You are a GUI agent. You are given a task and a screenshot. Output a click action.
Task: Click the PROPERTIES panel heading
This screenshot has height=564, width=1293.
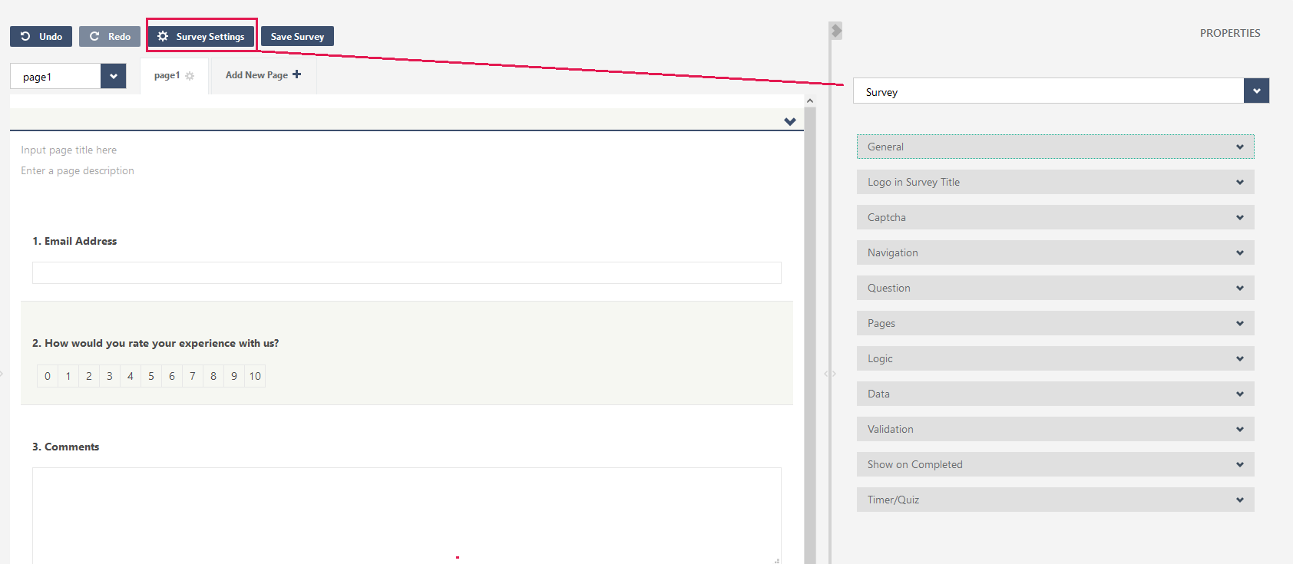[1230, 33]
